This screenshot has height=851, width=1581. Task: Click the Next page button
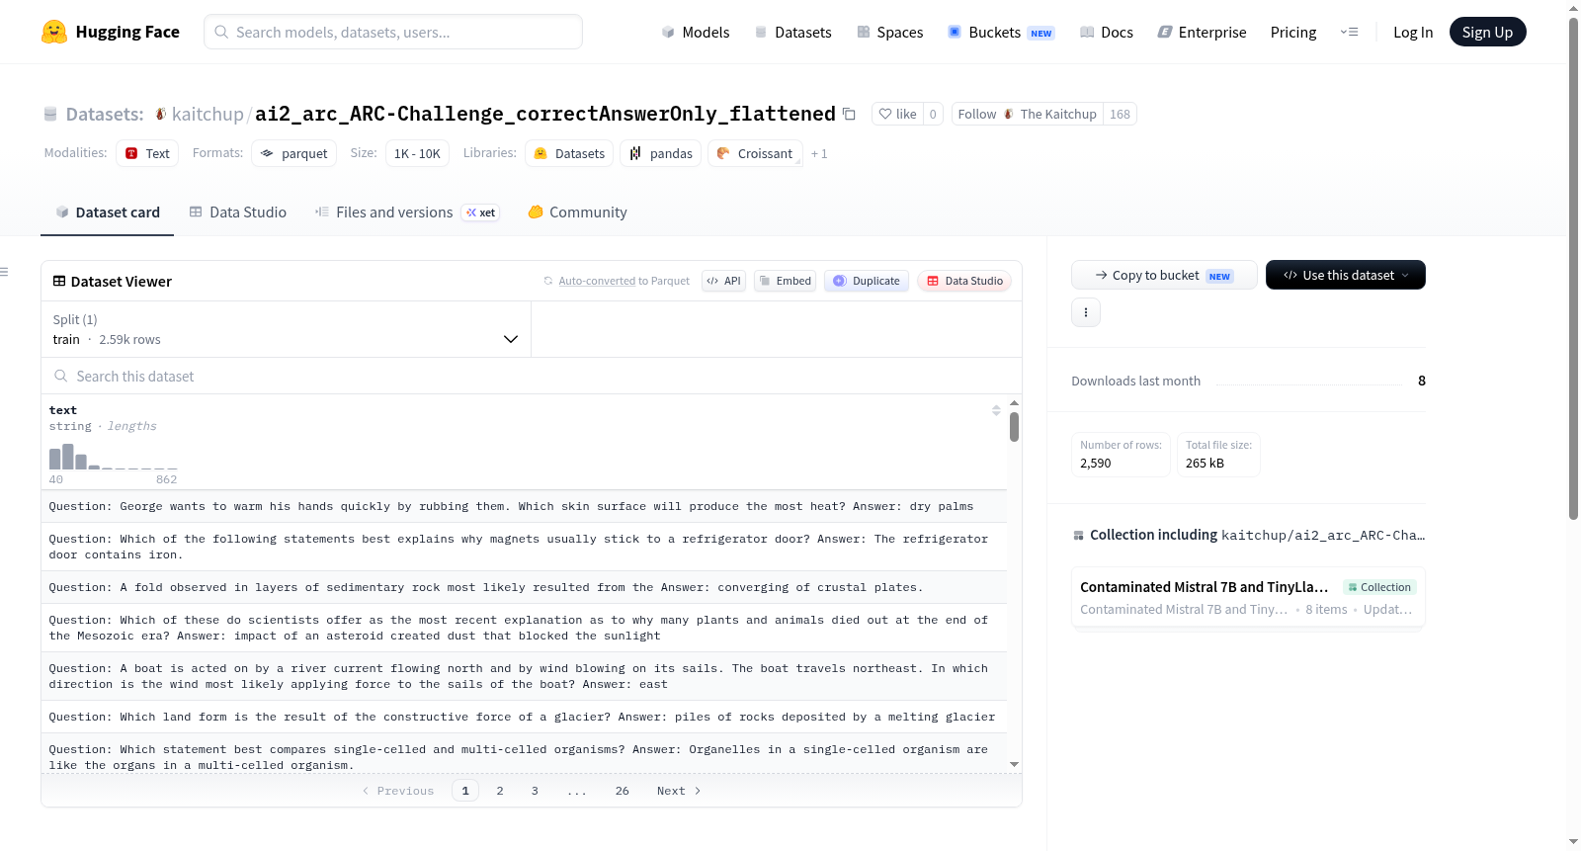[x=679, y=791]
